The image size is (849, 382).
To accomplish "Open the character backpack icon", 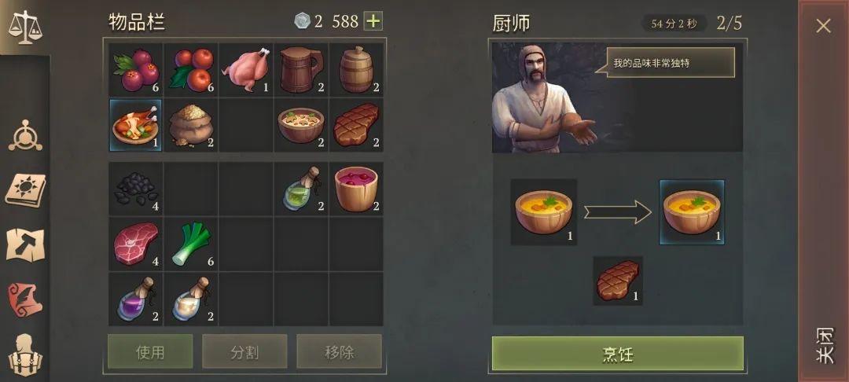I will pyautogui.click(x=25, y=354).
